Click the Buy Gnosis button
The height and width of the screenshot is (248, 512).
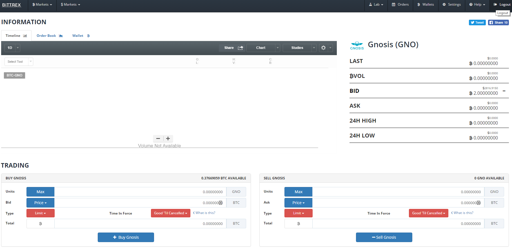point(126,237)
